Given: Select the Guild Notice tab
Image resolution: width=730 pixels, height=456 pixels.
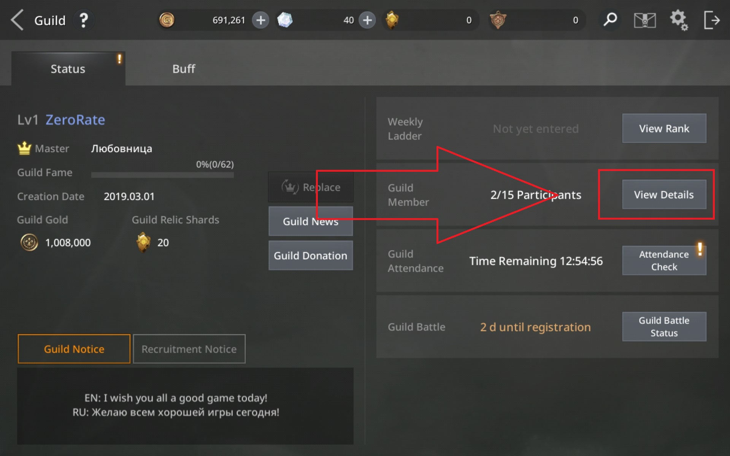Looking at the screenshot, I should 74,349.
